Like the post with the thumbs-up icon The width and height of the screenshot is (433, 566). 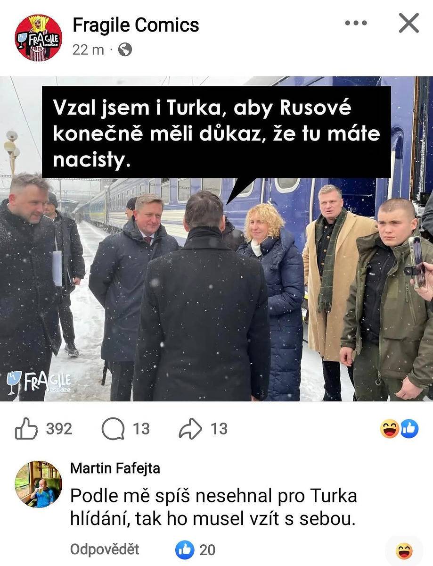26,429
